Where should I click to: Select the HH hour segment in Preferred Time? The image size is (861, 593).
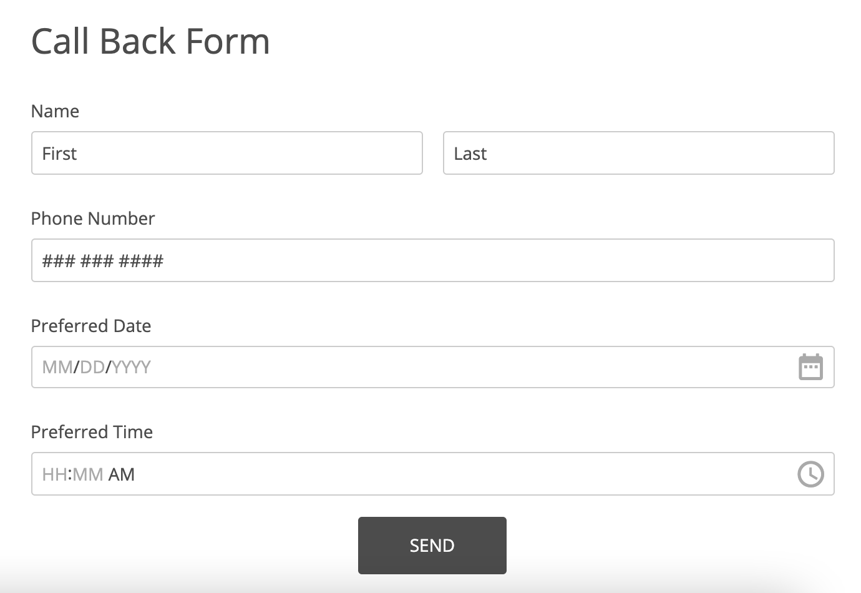pos(54,474)
